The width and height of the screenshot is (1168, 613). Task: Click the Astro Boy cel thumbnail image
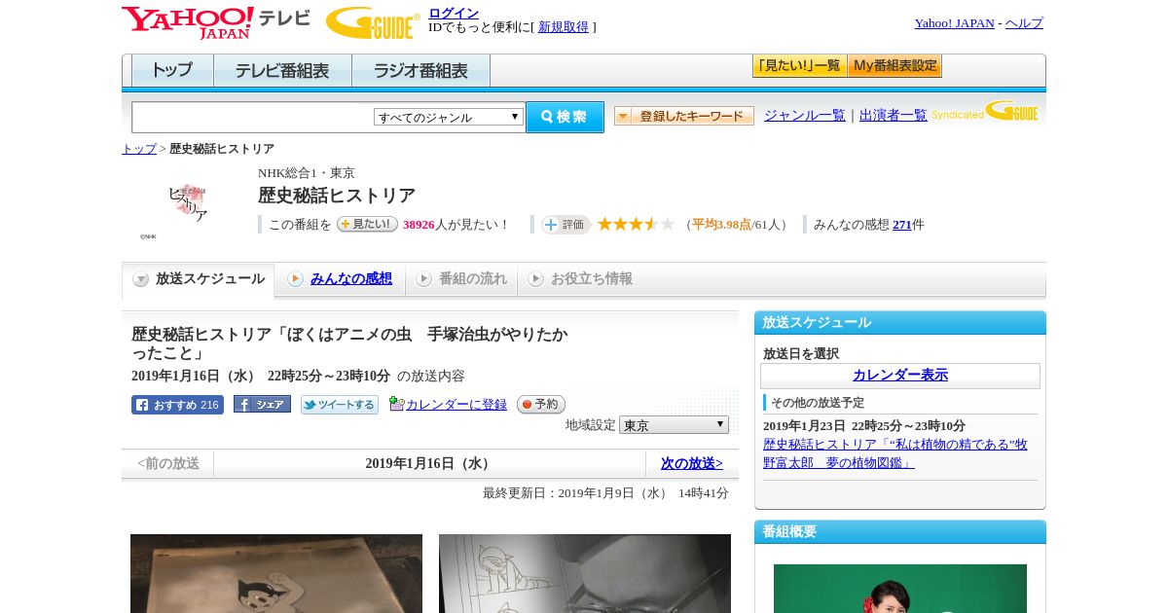coord(276,573)
